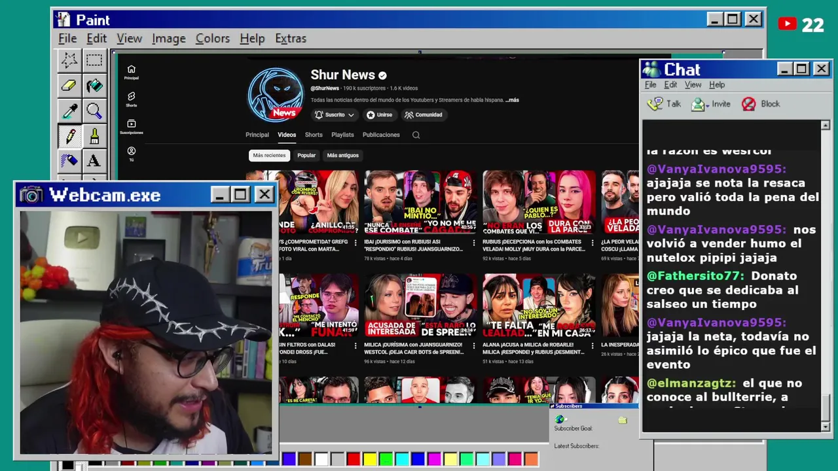Open the View menu in Paint
Viewport: 838px width, 471px height.
pos(129,39)
